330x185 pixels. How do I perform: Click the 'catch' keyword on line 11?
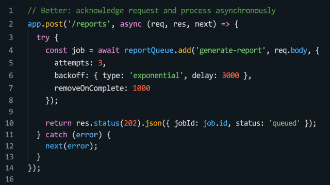[56, 135]
